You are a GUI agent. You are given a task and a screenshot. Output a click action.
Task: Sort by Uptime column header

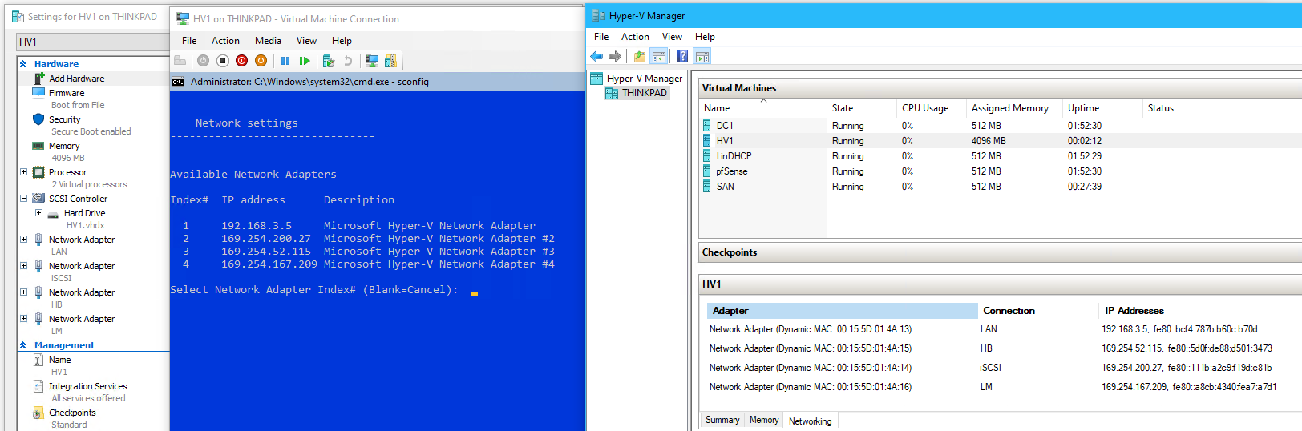tap(1102, 108)
